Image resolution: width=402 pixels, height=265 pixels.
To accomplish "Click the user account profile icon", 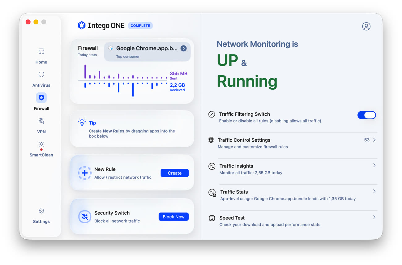I will click(366, 27).
